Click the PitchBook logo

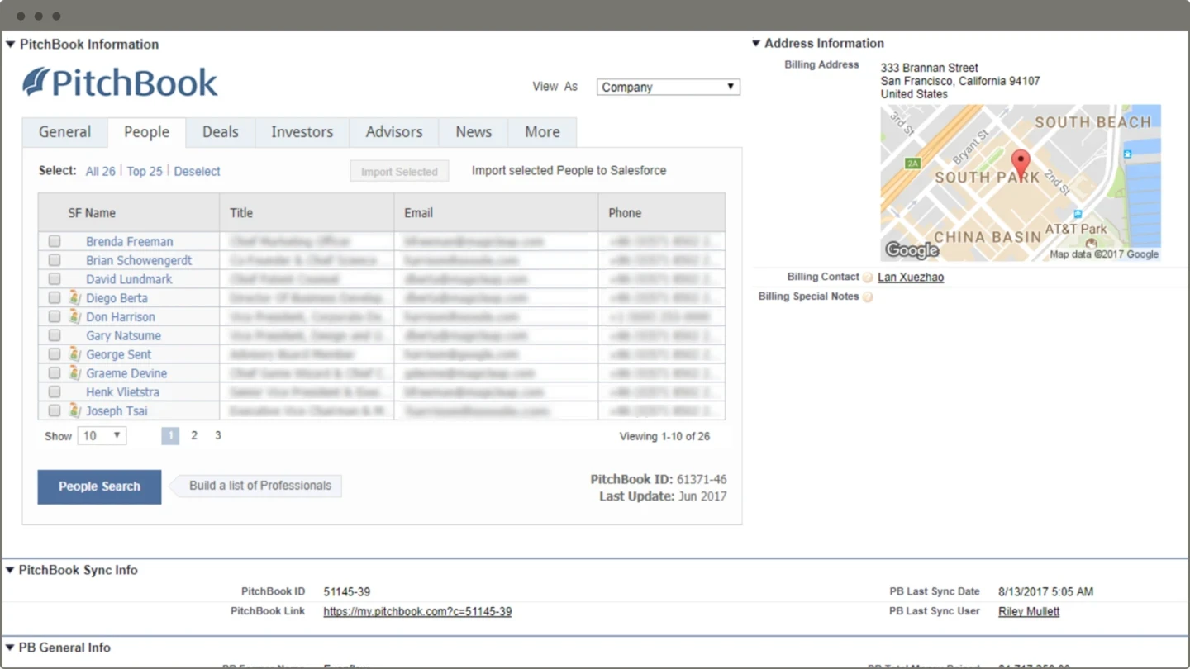point(120,83)
